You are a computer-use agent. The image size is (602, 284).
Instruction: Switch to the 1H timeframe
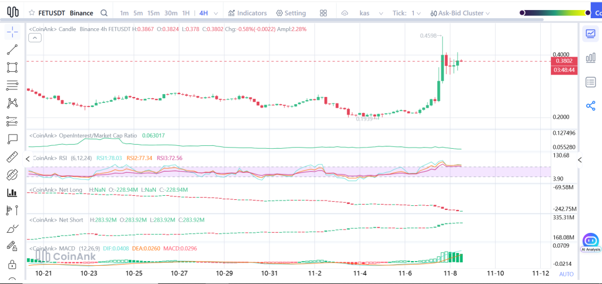(x=186, y=13)
